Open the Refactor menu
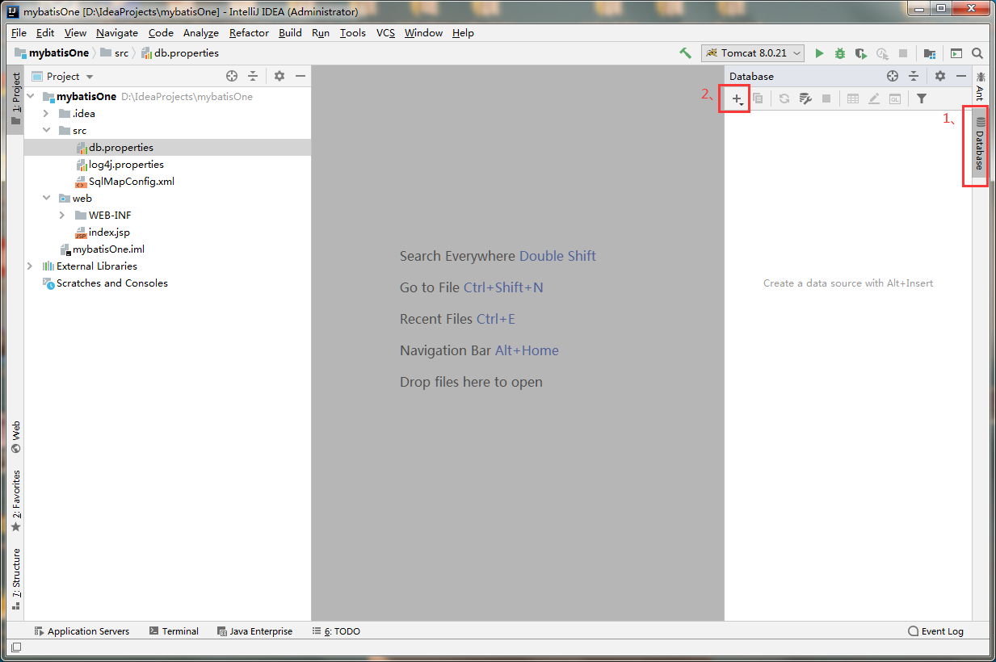Image resolution: width=996 pixels, height=662 pixels. tap(249, 33)
